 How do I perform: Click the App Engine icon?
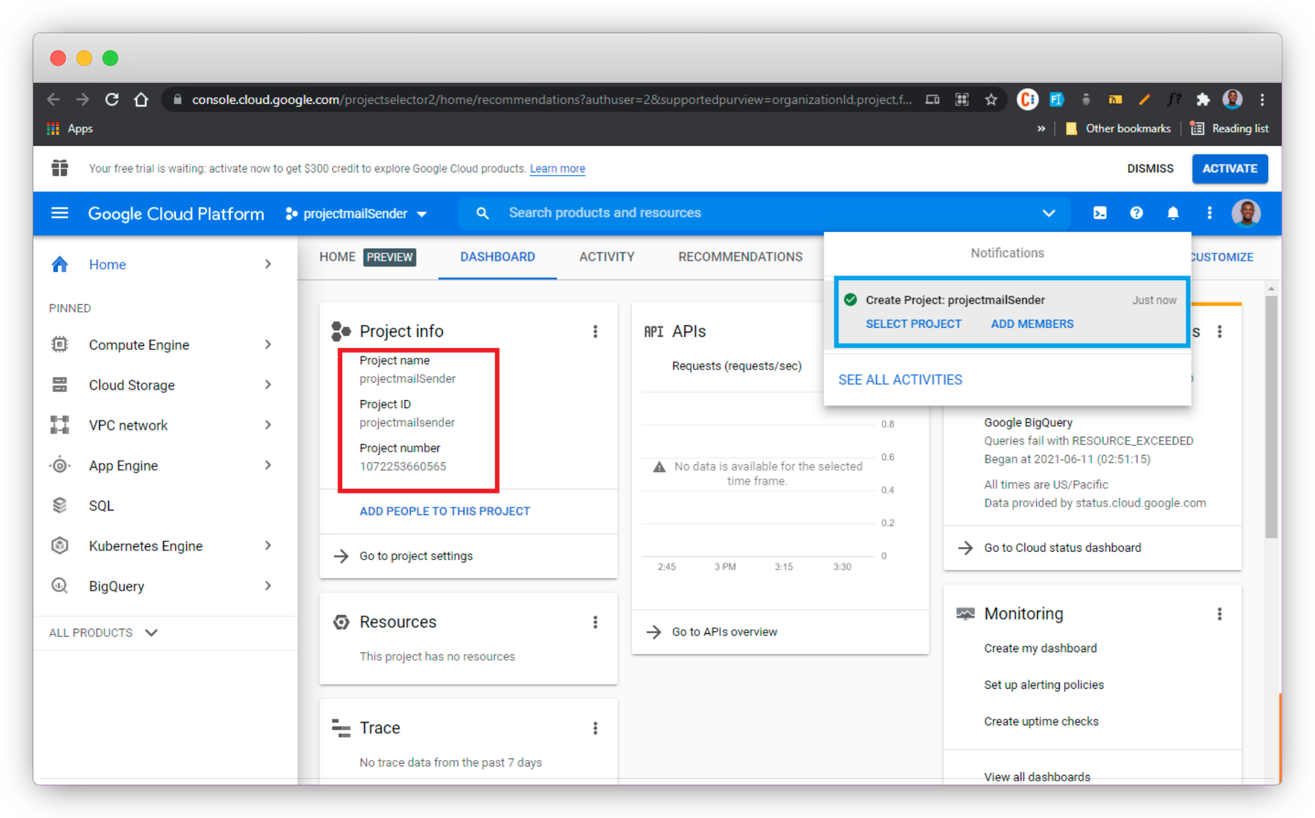pos(59,465)
